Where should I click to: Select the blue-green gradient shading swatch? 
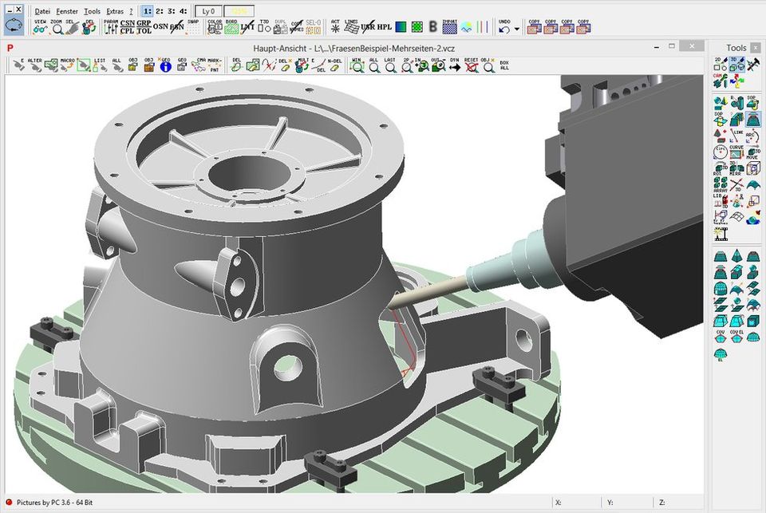point(401,27)
